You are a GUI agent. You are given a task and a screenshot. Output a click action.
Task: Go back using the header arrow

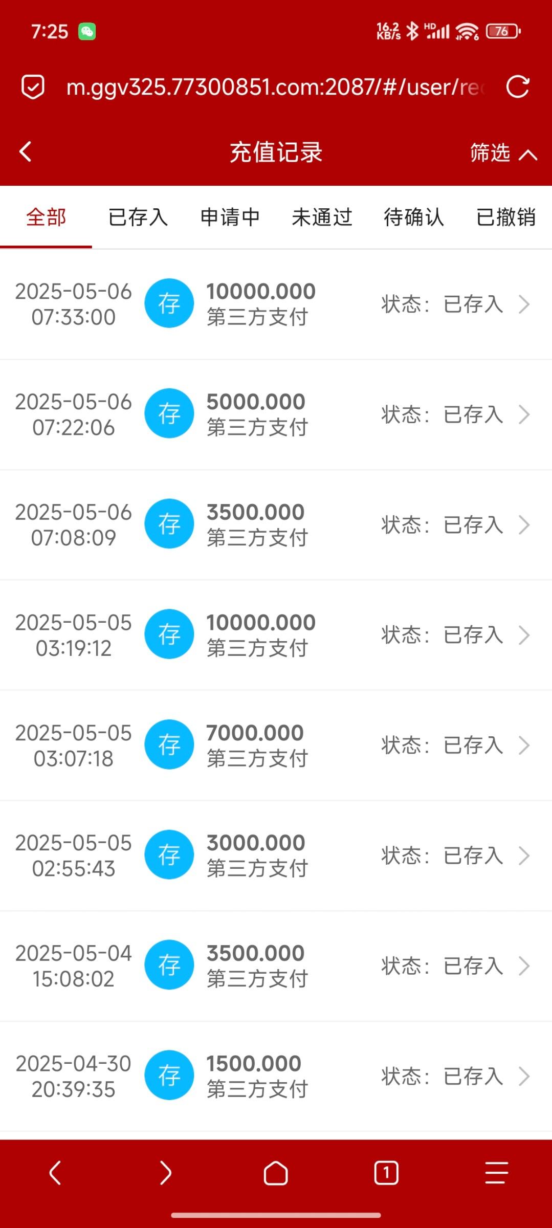tap(26, 152)
